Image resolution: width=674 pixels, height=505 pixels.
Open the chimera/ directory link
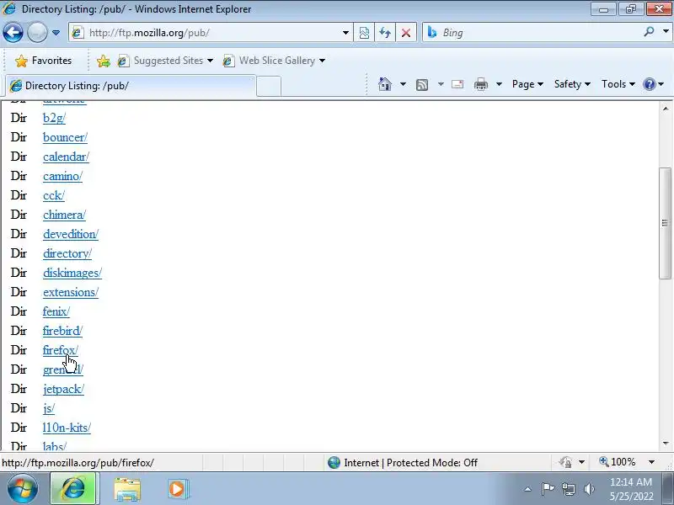[x=64, y=215]
